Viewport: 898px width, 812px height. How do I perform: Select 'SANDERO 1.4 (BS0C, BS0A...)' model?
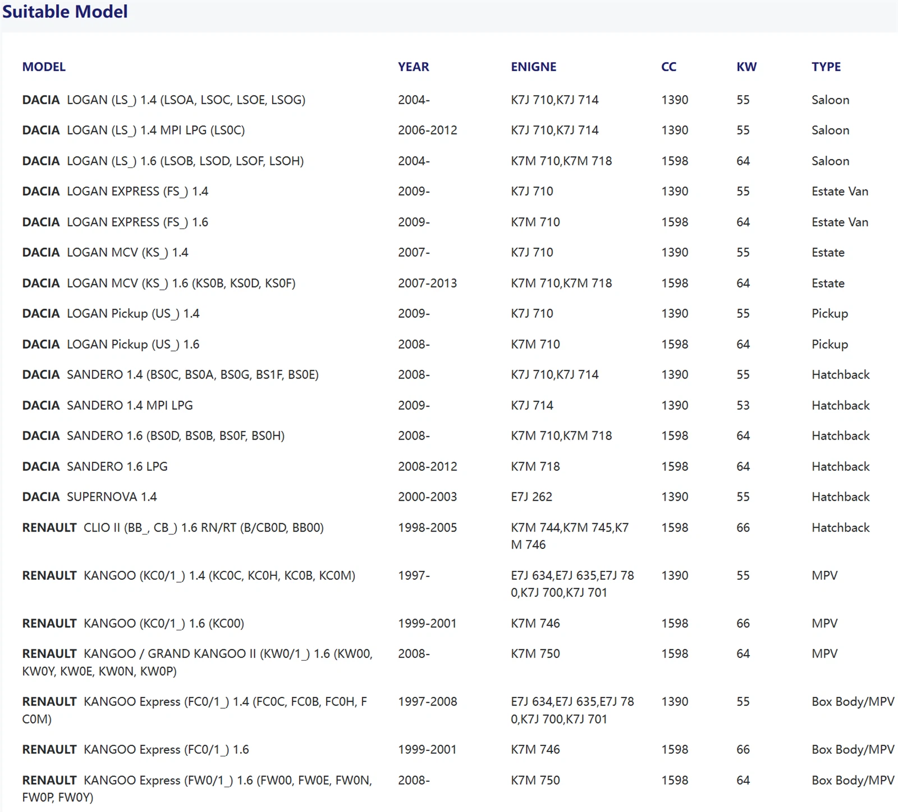[171, 375]
